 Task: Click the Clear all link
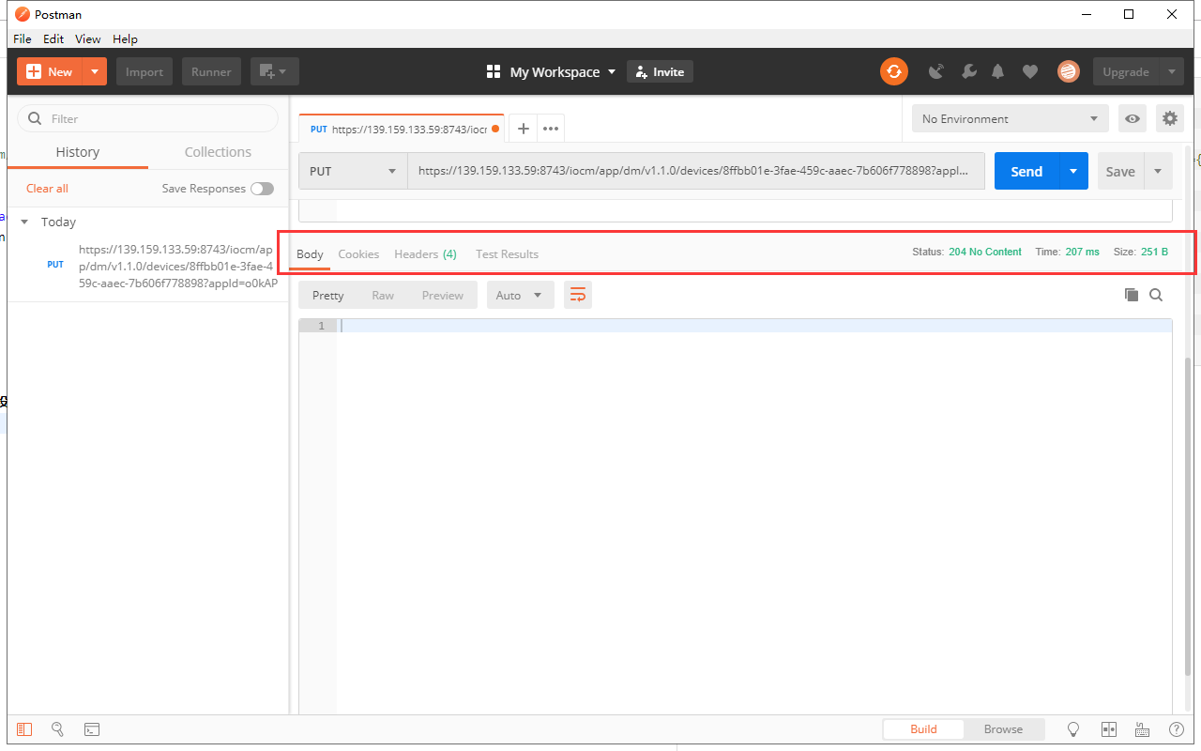[x=47, y=189]
